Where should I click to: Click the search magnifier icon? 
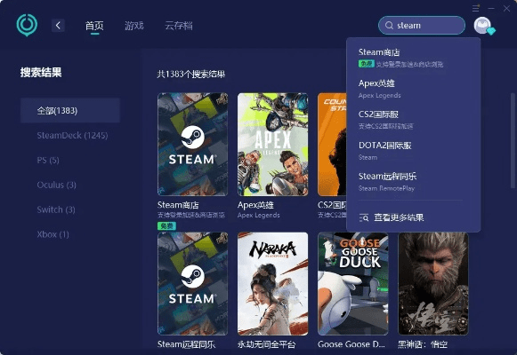389,26
